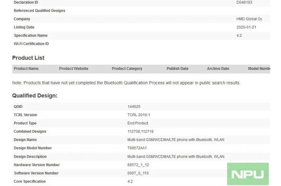Click the Archive Date column header
The width and height of the screenshot is (281, 186).
[x=218, y=69]
